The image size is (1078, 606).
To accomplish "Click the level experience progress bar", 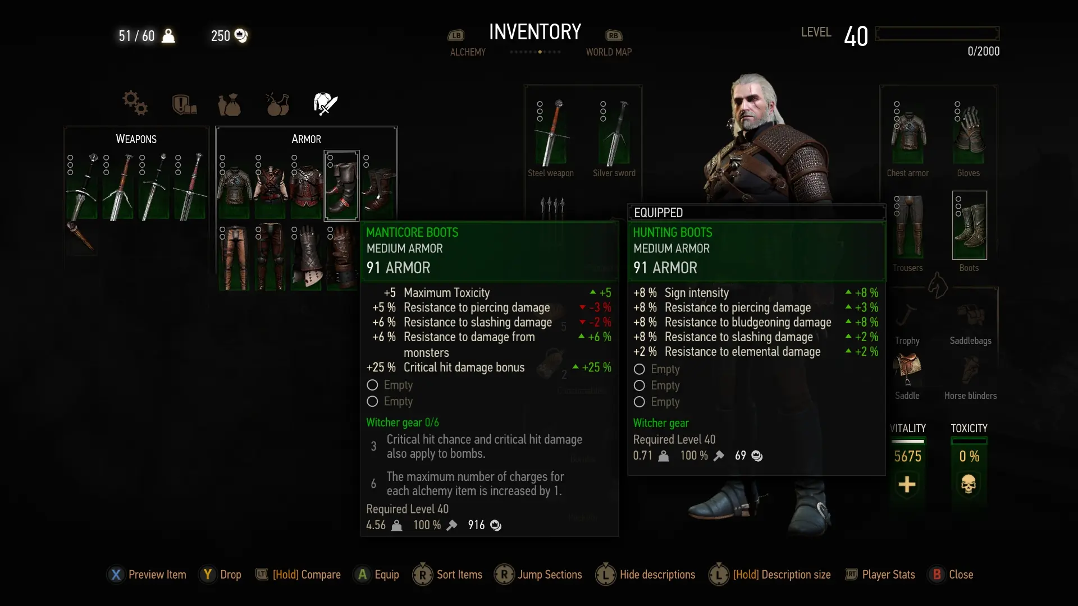I will point(937,34).
